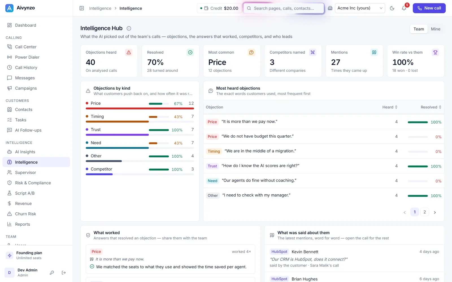Viewport: 452px width, 282px height.
Task: Open the Acme Inc workspace dropdown
Action: tap(360, 8)
